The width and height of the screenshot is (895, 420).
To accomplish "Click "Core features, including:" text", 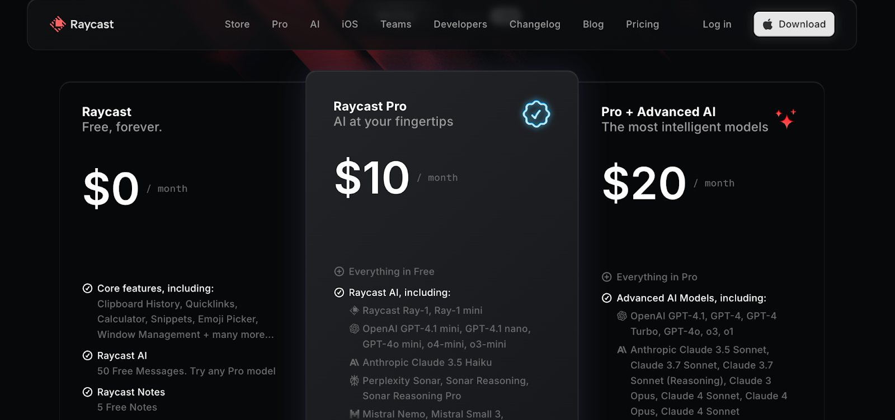I will tap(156, 289).
